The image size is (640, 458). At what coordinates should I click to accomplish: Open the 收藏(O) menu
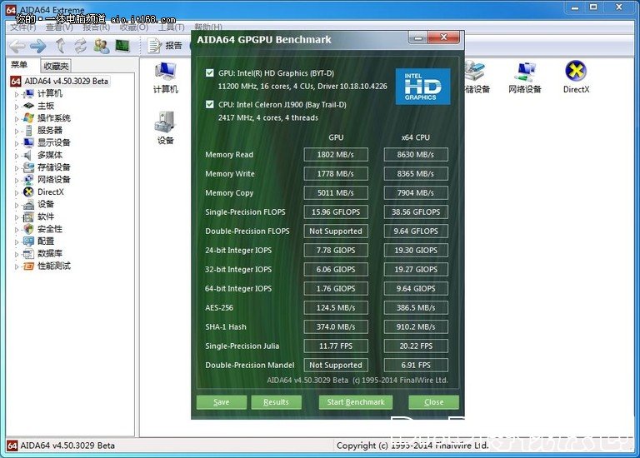pyautogui.click(x=134, y=27)
